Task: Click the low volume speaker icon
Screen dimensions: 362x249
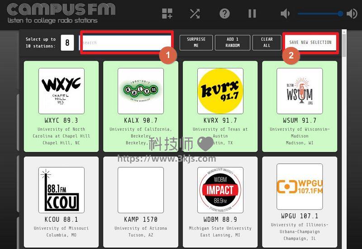Action: pyautogui.click(x=285, y=14)
